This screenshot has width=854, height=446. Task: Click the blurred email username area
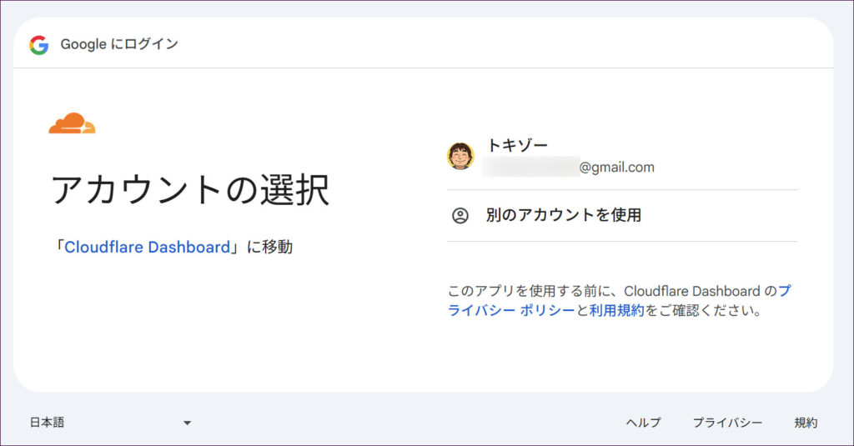pyautogui.click(x=530, y=168)
